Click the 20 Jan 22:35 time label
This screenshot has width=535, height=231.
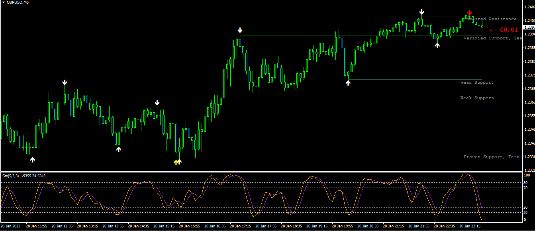(445, 226)
